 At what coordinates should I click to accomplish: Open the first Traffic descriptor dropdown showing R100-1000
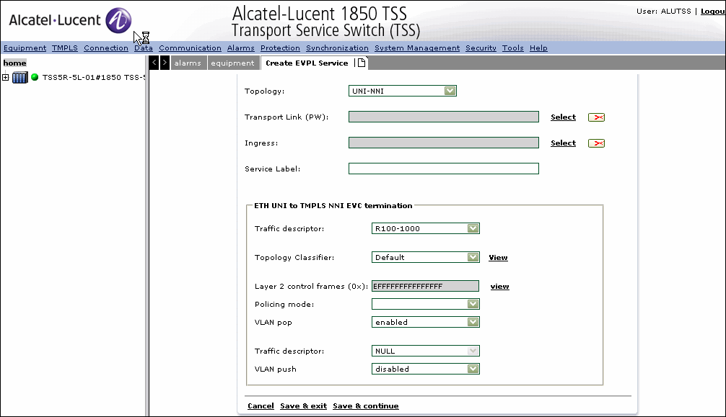click(426, 228)
